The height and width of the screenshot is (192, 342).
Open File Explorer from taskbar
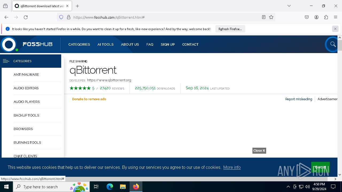(x=123, y=187)
